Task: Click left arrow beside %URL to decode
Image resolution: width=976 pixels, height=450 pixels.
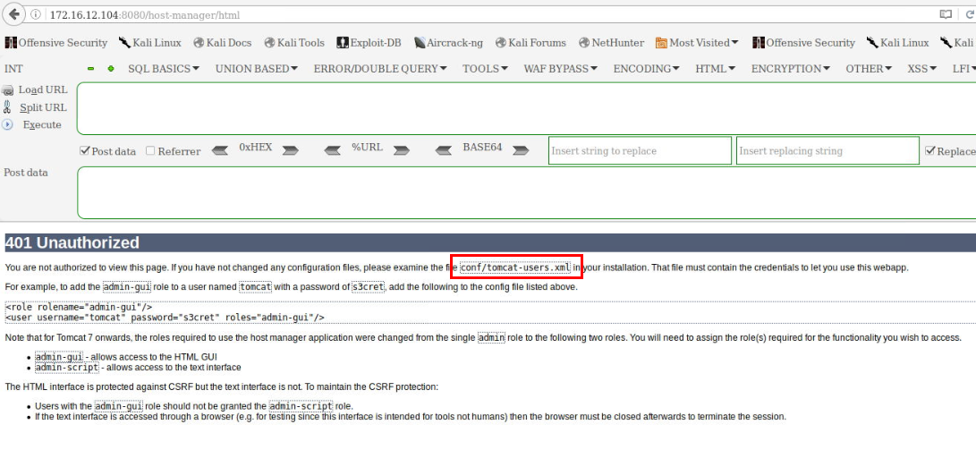Action: click(x=333, y=150)
